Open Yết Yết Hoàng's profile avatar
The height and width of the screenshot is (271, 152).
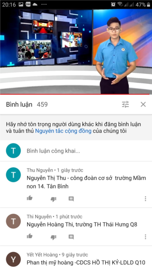(14, 259)
